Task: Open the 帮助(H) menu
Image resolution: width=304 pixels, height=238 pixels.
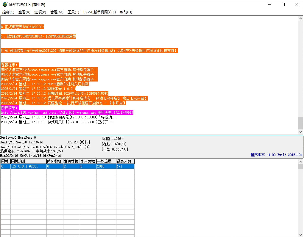Action: (x=126, y=12)
